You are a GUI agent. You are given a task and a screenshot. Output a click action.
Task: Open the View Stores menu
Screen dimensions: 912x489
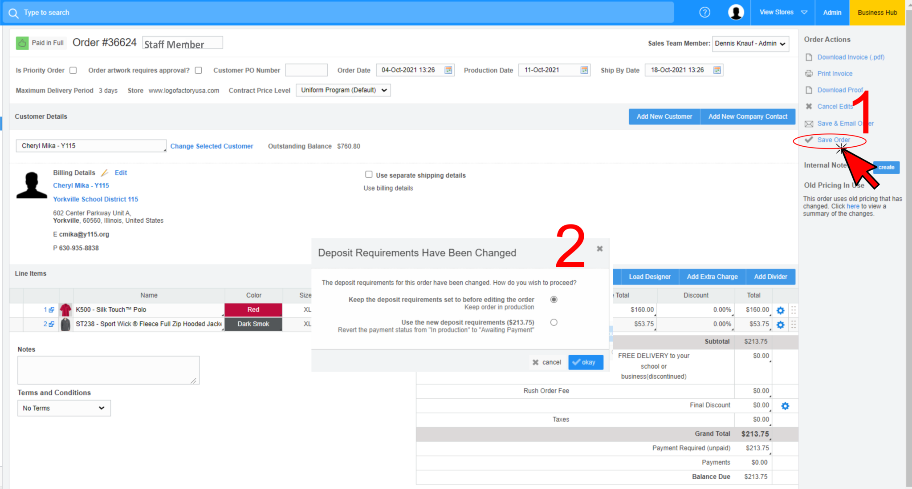(x=783, y=12)
